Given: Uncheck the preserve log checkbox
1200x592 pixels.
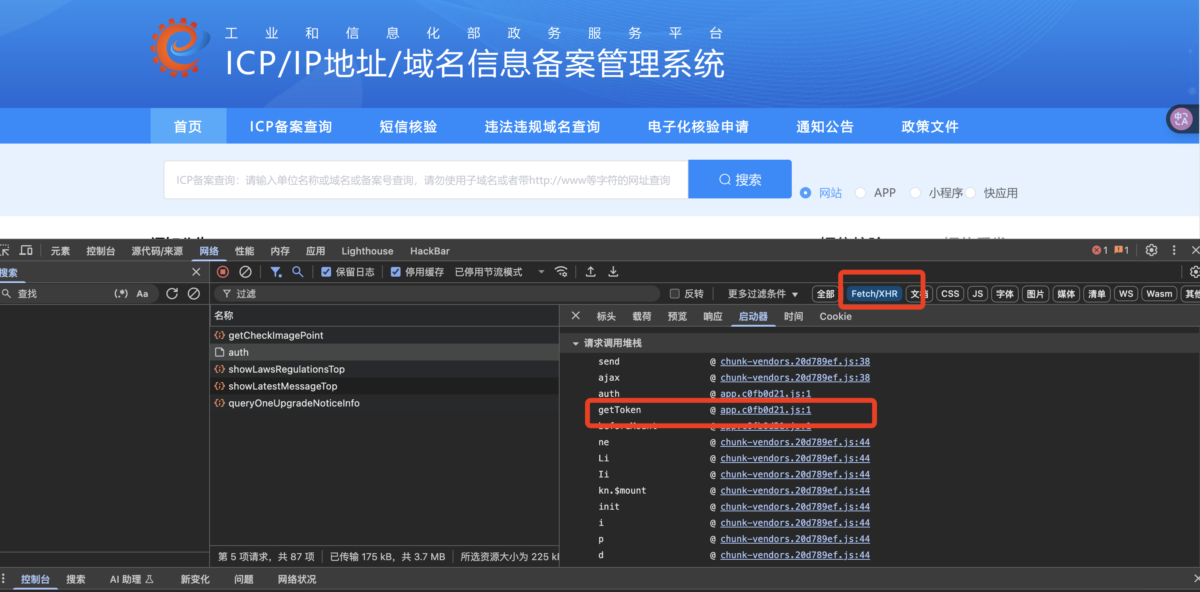Looking at the screenshot, I should (326, 272).
